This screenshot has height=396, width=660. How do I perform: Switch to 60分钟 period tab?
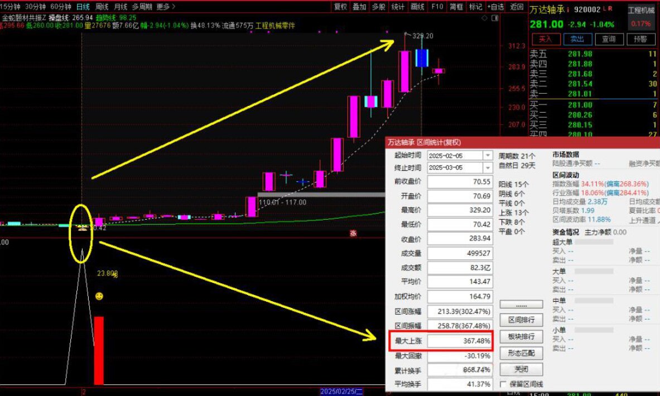tap(61, 7)
